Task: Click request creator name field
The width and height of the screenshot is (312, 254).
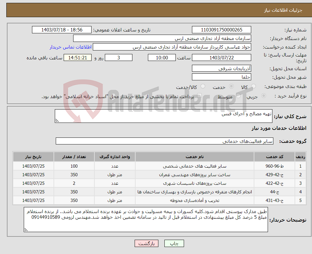Action: (172, 47)
